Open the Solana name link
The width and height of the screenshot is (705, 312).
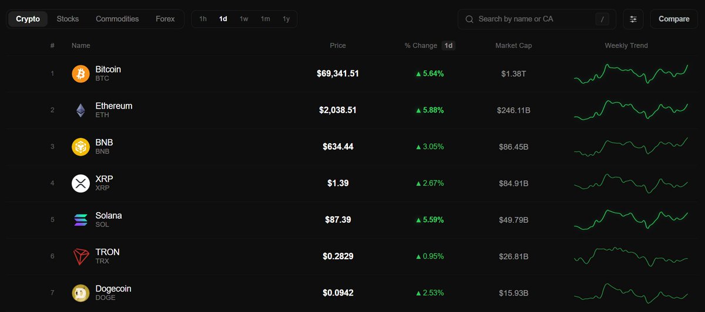109,216
